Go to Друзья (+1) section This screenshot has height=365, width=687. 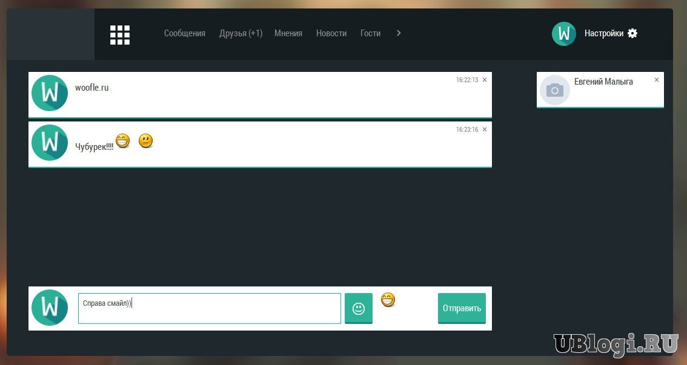[x=241, y=33]
